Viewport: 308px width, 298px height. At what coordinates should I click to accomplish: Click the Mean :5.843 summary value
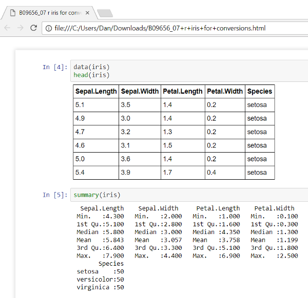click(x=100, y=240)
